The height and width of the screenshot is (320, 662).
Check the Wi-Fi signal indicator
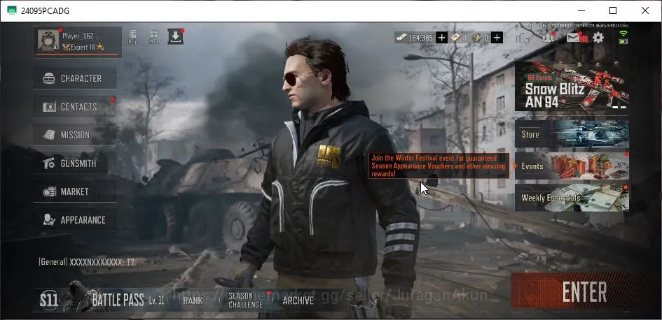(x=623, y=34)
